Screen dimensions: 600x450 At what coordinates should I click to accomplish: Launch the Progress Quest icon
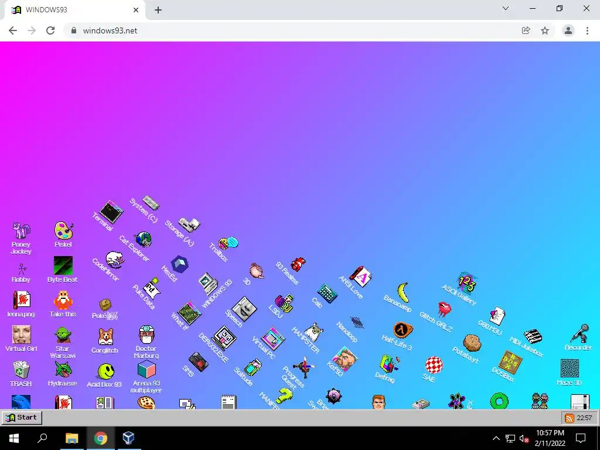tap(305, 367)
